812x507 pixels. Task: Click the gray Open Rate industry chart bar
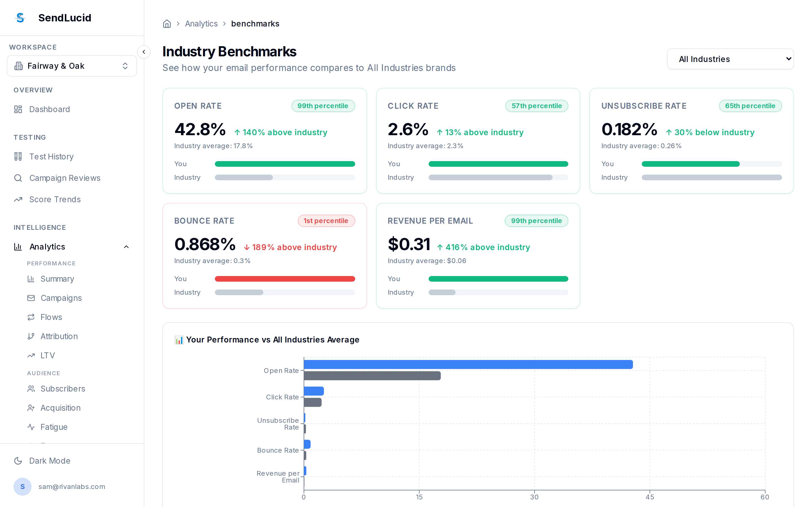(x=372, y=376)
